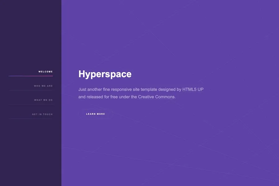Click the words Creative Commons
The height and width of the screenshot is (186, 279).
tap(157, 97)
